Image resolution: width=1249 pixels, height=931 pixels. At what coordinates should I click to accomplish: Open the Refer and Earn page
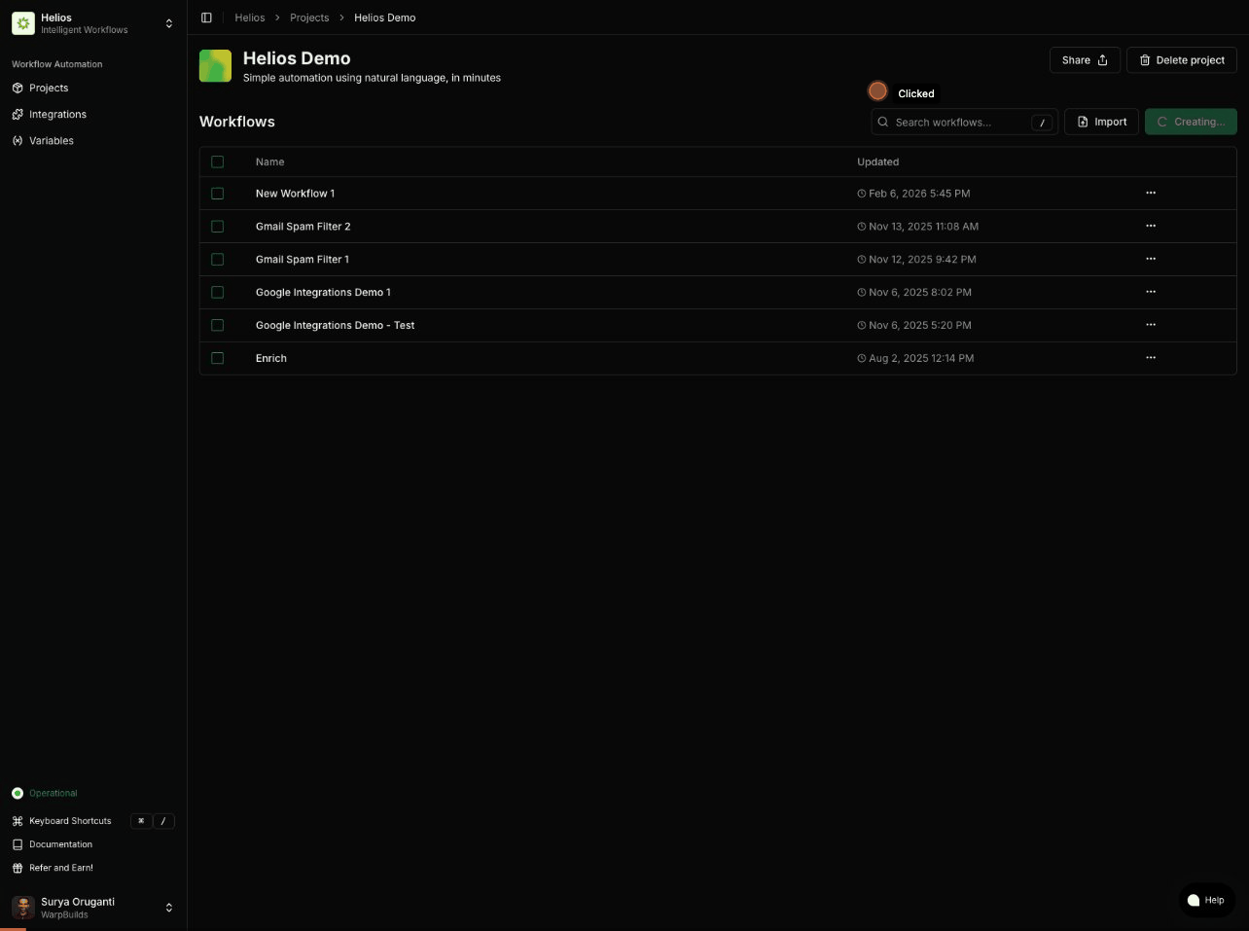[60, 867]
